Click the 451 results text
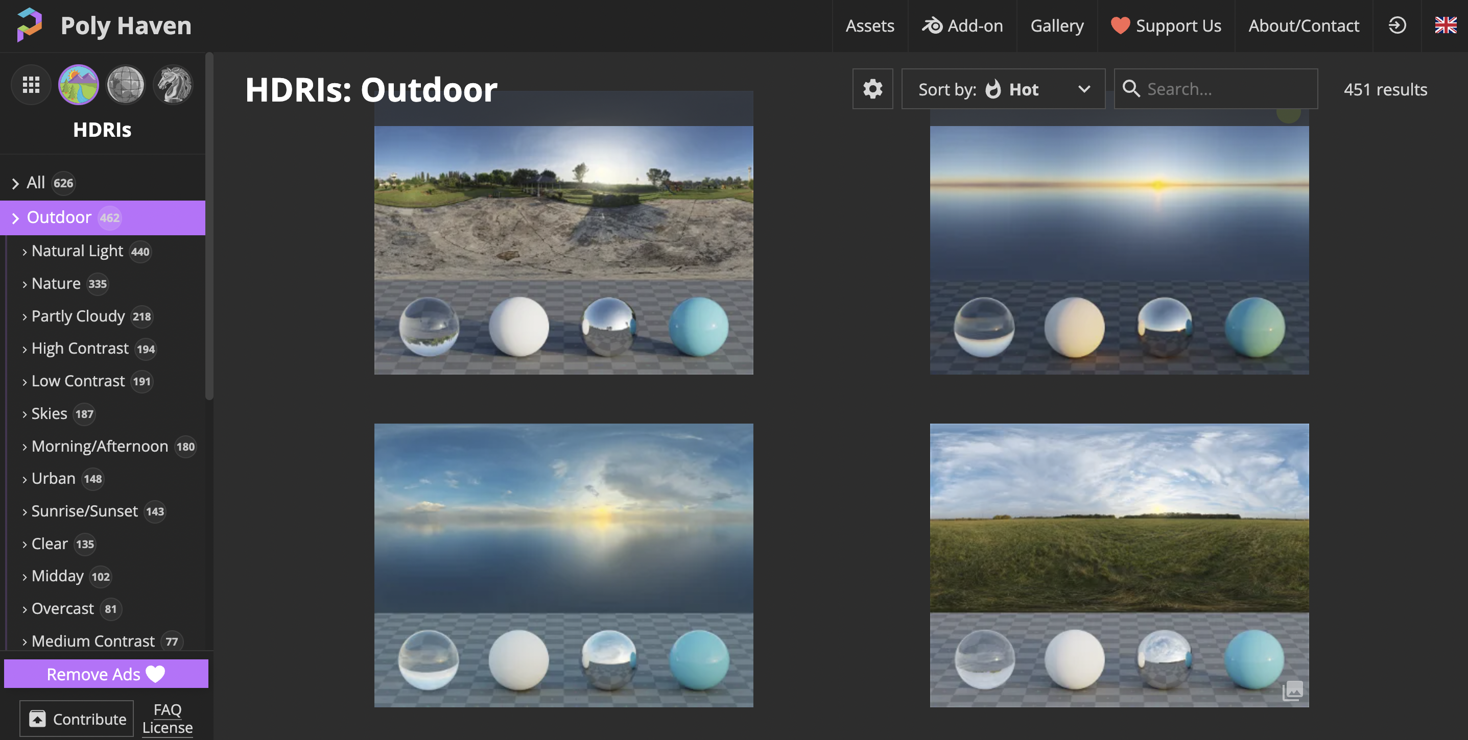Screen dimensions: 1468x740 1385,89
